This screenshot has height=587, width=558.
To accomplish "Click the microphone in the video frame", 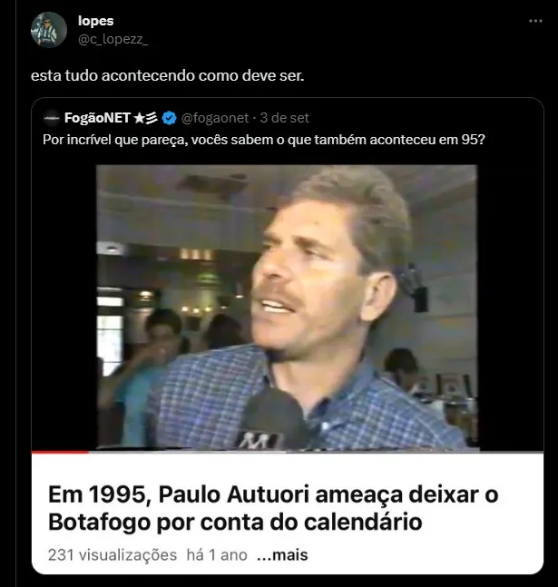I will (x=273, y=419).
